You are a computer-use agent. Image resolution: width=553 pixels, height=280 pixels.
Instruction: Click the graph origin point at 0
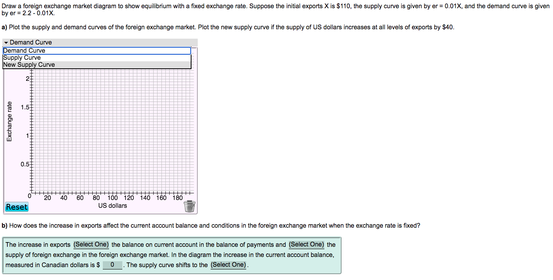29,195
